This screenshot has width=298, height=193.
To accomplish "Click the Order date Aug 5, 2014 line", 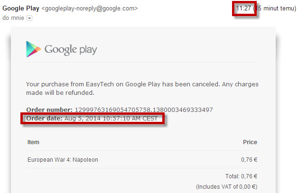I will click(x=92, y=119).
